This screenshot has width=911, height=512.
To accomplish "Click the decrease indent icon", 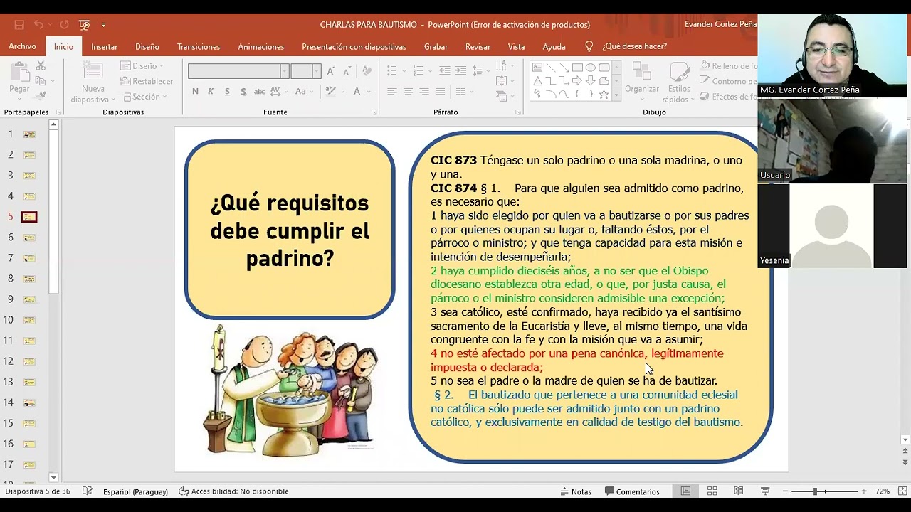I will [444, 71].
